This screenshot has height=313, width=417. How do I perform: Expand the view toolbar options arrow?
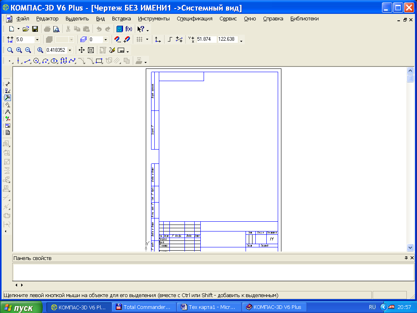[x=127, y=52]
